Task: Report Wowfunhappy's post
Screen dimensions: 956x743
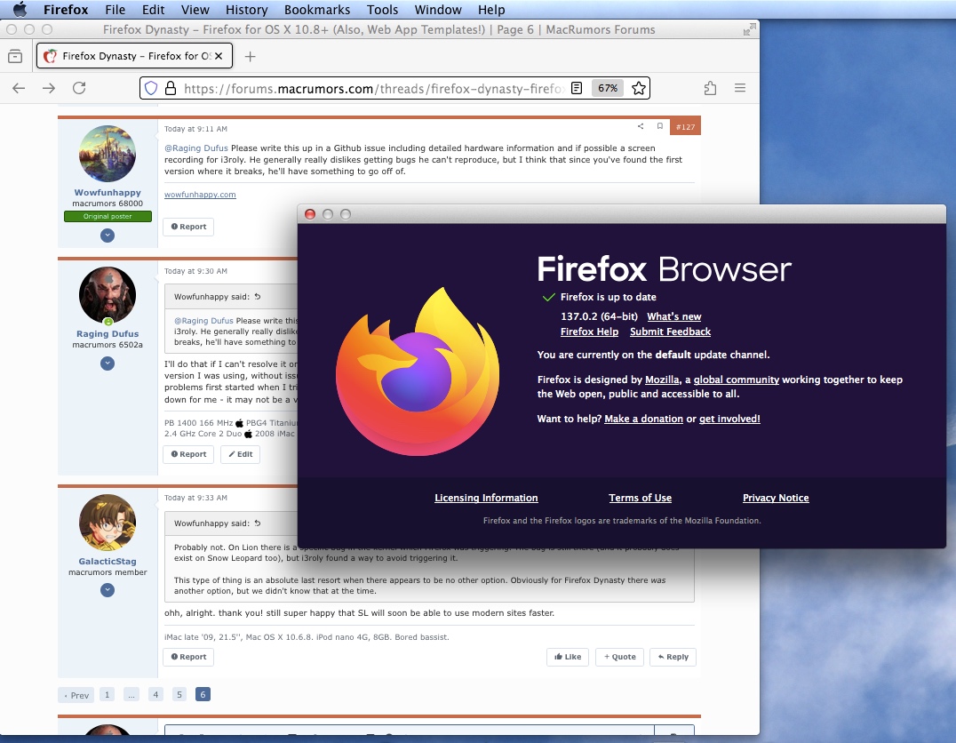Action: pos(188,227)
